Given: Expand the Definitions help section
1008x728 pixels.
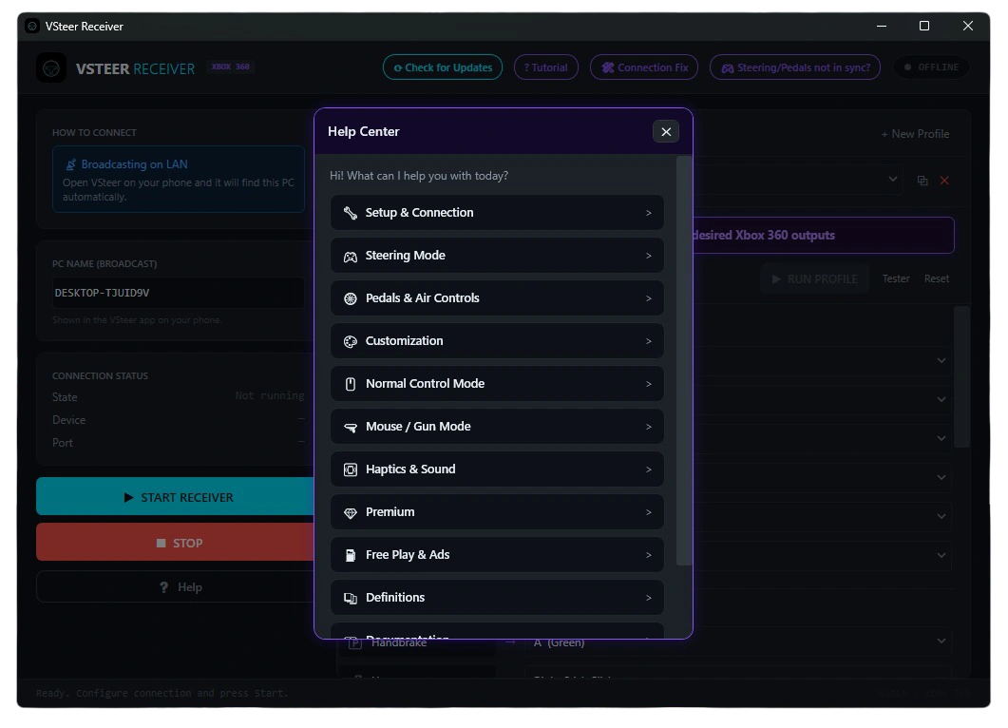Looking at the screenshot, I should [x=496, y=598].
